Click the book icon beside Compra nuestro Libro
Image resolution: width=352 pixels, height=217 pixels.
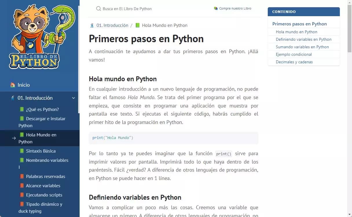[x=216, y=9]
